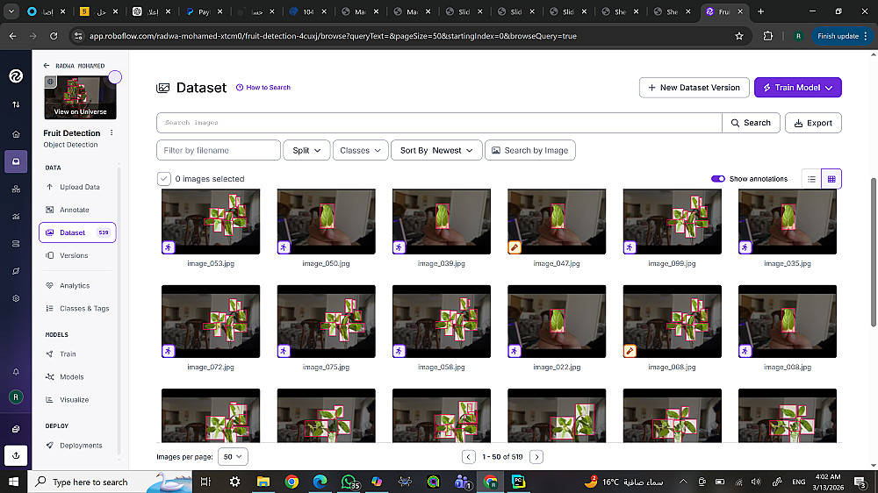Viewport: 878px width, 493px height.
Task: Click the workspace switch arrows icon
Action: click(x=16, y=104)
